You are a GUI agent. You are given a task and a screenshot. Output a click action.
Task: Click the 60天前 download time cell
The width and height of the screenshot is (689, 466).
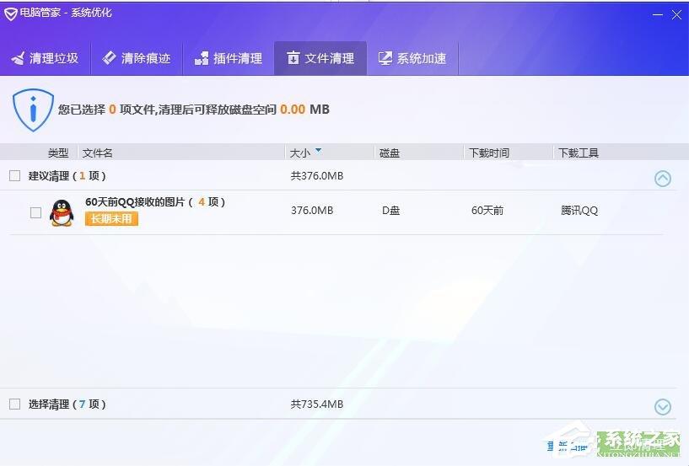click(x=487, y=211)
